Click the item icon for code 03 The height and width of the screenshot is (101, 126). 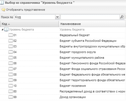[11, 46]
